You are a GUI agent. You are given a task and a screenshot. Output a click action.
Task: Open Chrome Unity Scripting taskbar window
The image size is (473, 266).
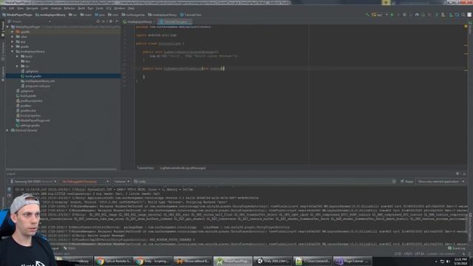(153, 261)
